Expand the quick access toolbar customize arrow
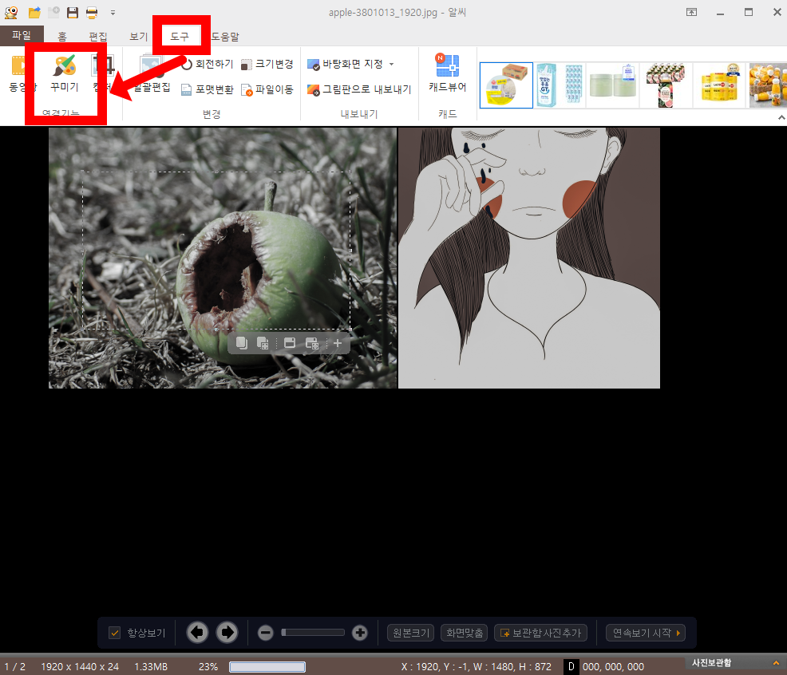Image resolution: width=787 pixels, height=675 pixels. (113, 13)
